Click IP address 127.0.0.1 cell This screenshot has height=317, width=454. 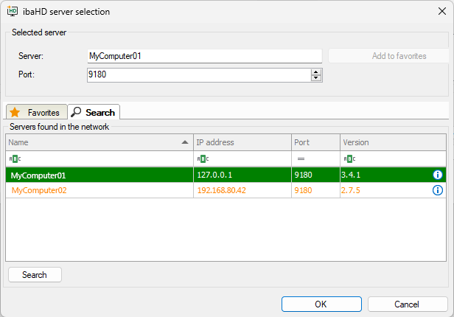(x=242, y=175)
